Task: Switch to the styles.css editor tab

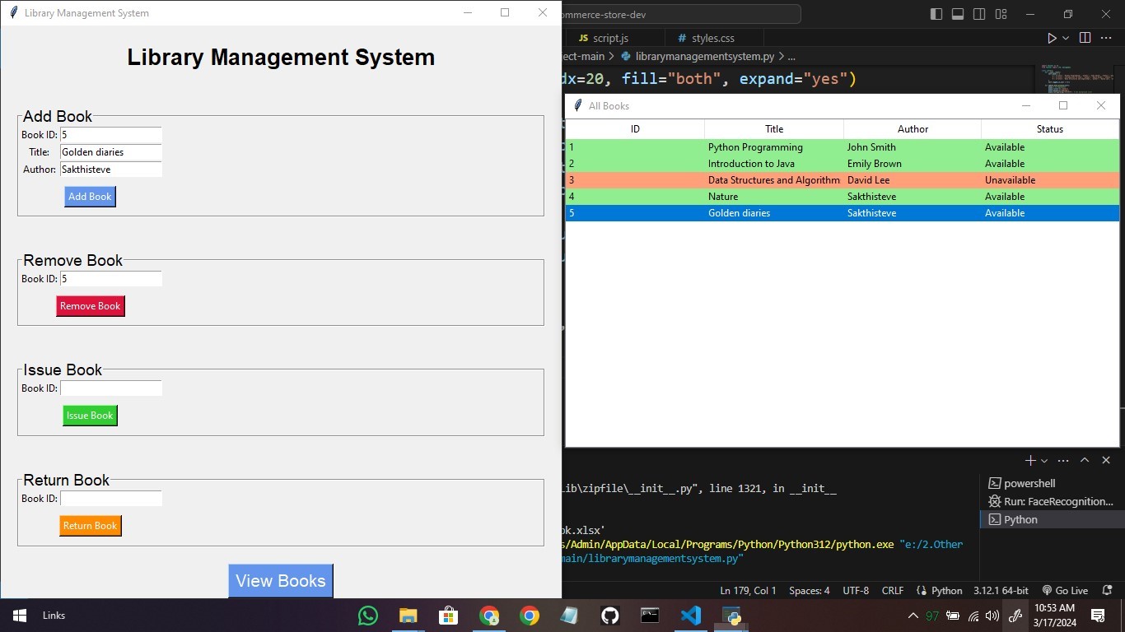Action: click(x=712, y=38)
